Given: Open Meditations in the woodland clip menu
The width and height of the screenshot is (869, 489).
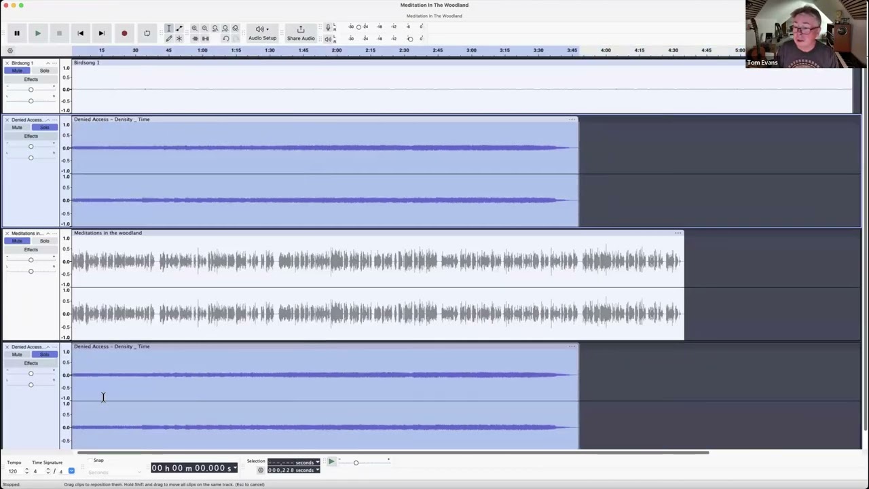Looking at the screenshot, I should 678,233.
